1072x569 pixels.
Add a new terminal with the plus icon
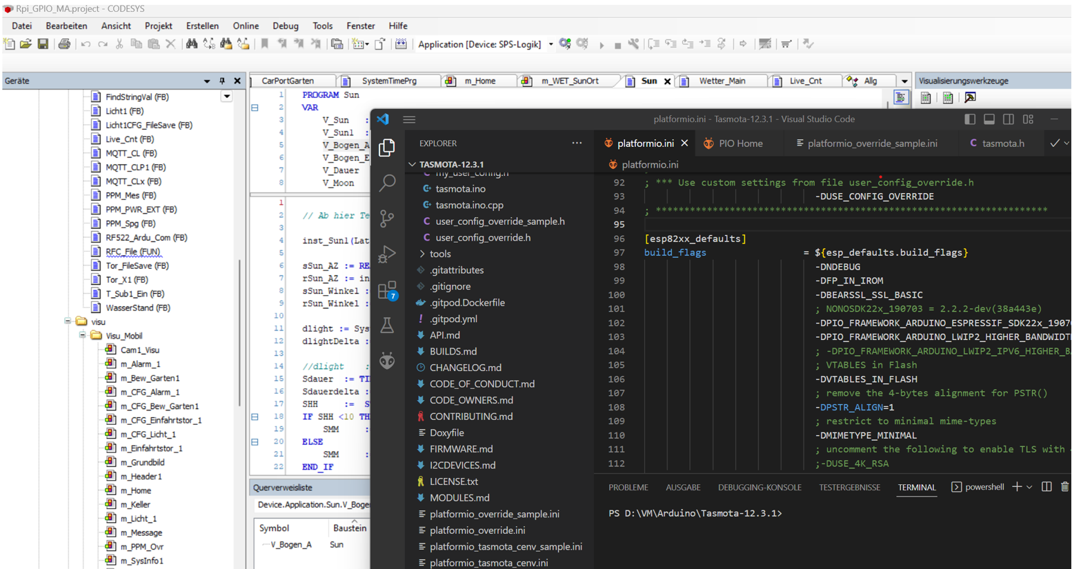[1016, 487]
